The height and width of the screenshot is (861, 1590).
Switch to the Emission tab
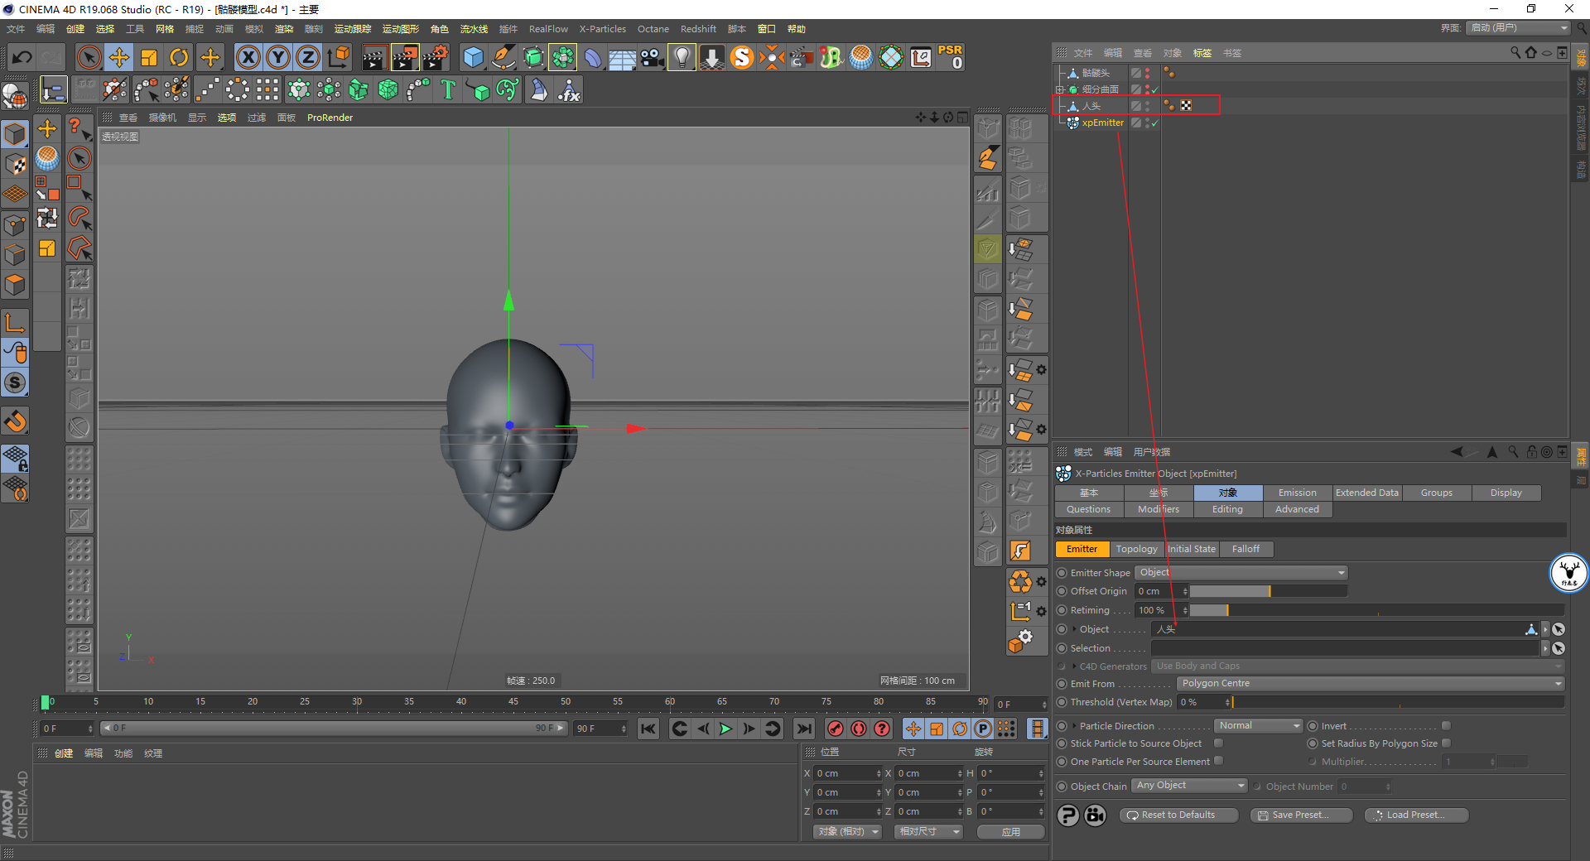click(1298, 493)
